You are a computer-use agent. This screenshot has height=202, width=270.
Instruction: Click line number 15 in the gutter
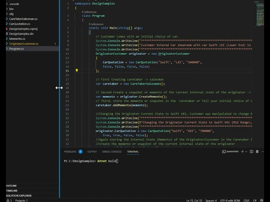pos(67,71)
